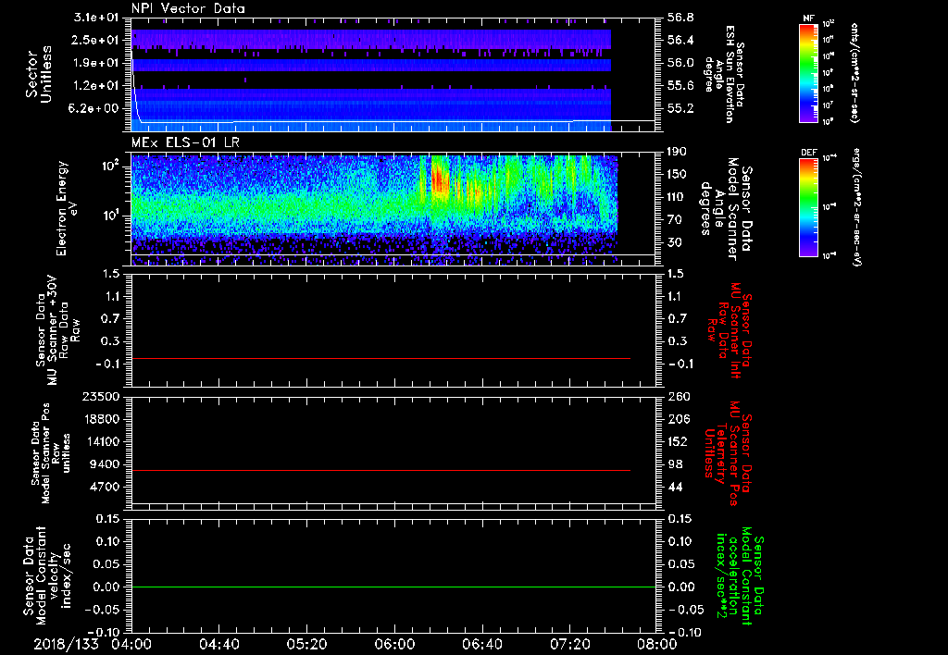Click the red MU Scanner raw data line
The width and height of the screenshot is (948, 655).
pyautogui.click(x=380, y=358)
